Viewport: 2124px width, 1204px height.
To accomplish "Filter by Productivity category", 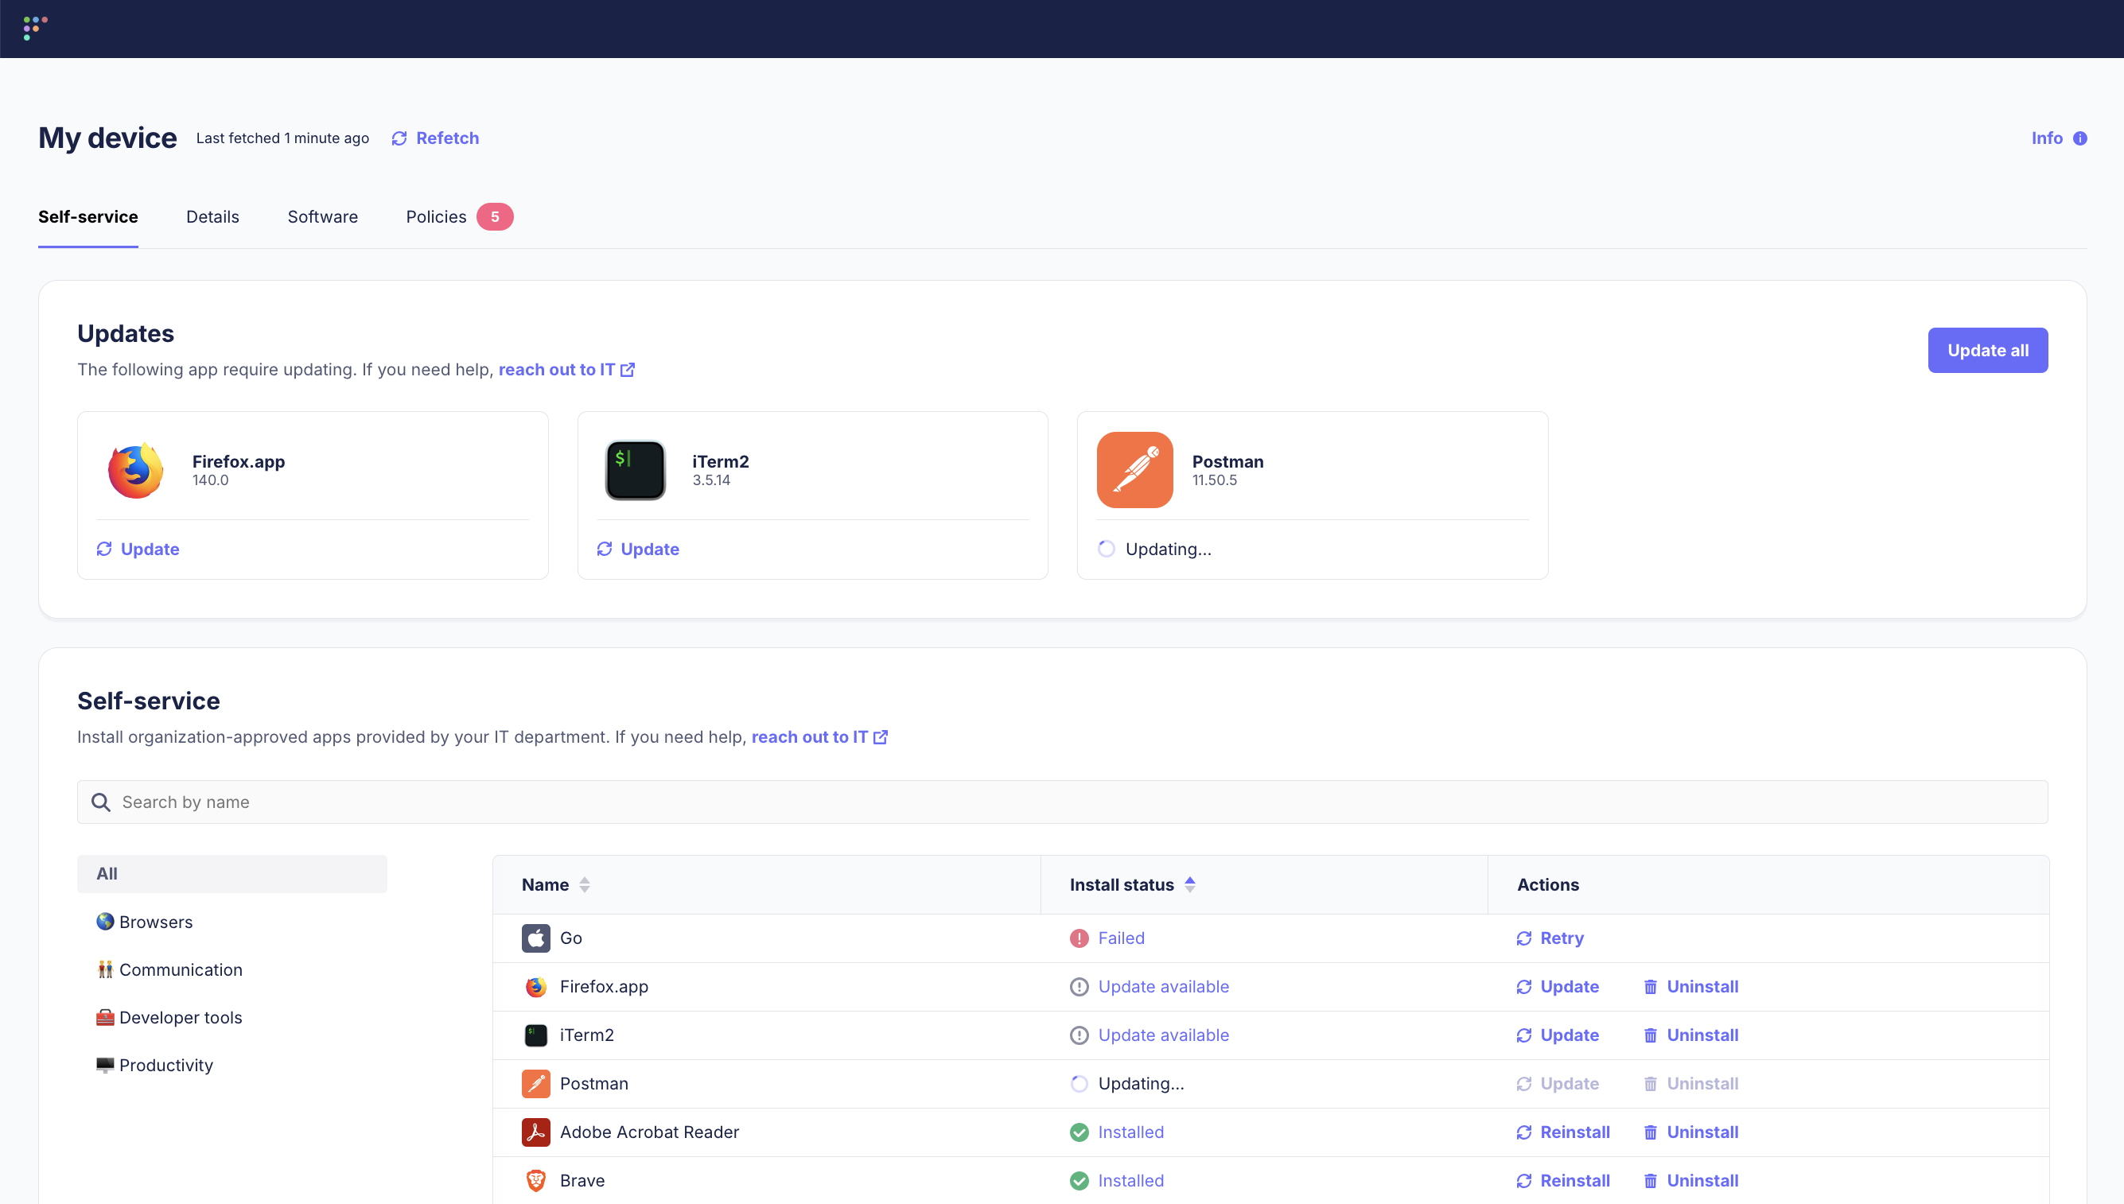I will (x=154, y=1065).
